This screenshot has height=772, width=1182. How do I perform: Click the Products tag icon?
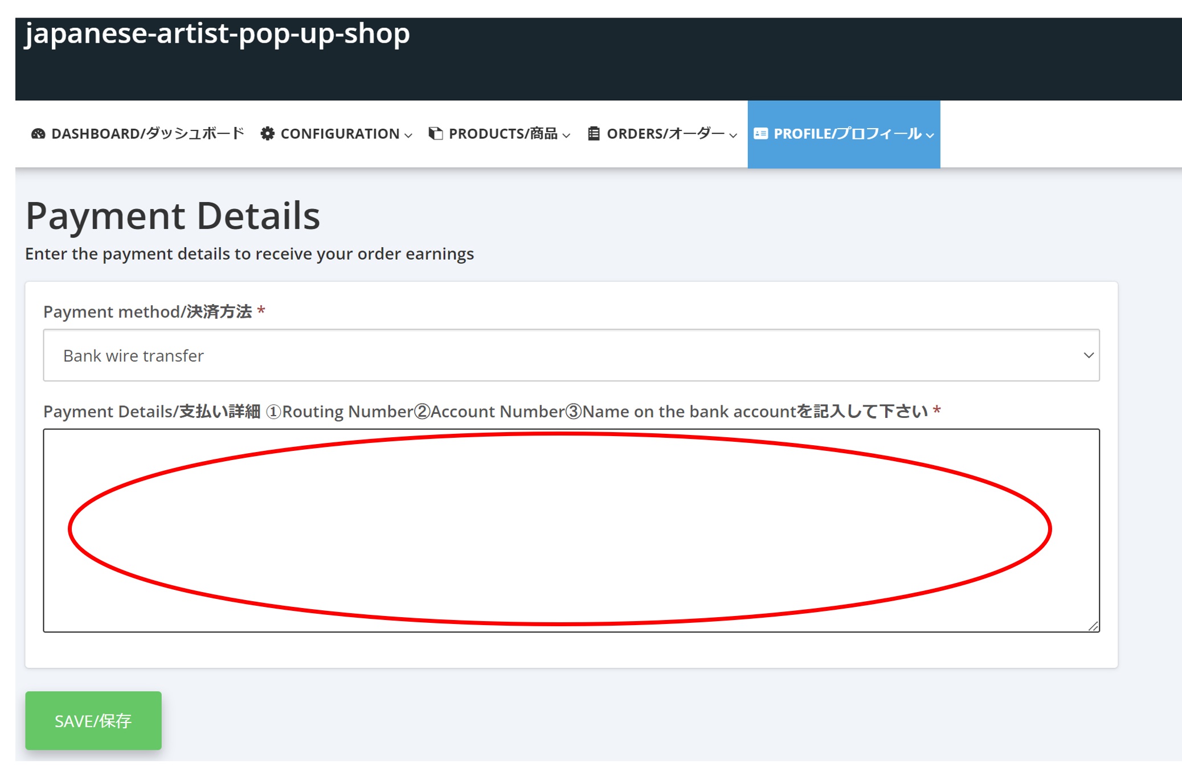[435, 134]
